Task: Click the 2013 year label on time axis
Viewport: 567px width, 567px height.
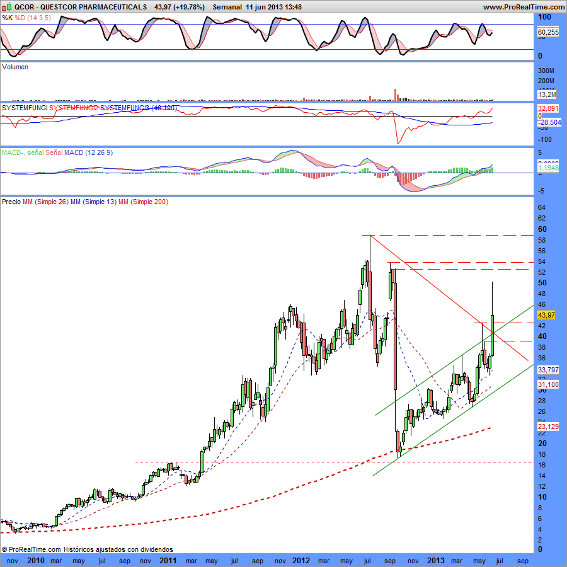Action: click(x=436, y=561)
